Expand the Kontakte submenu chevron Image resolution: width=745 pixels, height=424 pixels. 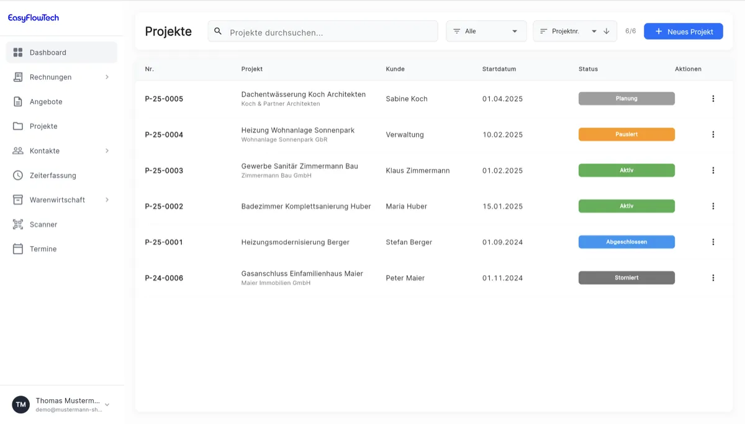107,151
